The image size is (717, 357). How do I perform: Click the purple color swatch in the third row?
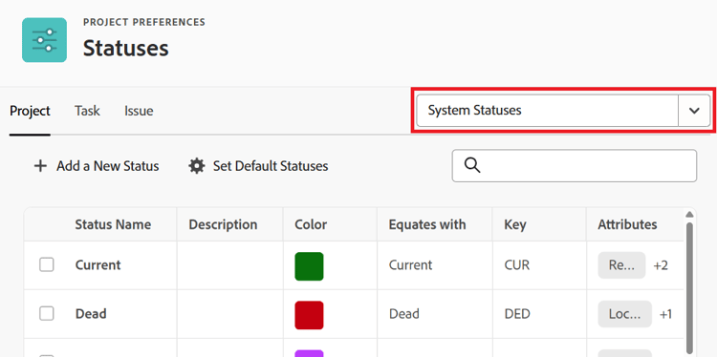[x=309, y=353]
